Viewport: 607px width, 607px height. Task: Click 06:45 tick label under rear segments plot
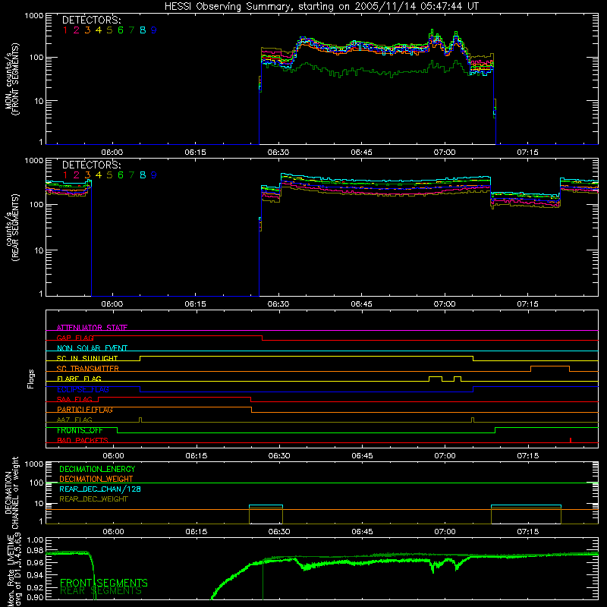pyautogui.click(x=362, y=304)
